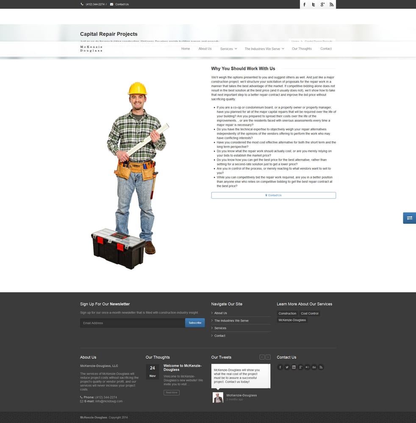The image size is (416, 423).
Task: Open Google Plus from the top bar
Action: (x=322, y=4)
